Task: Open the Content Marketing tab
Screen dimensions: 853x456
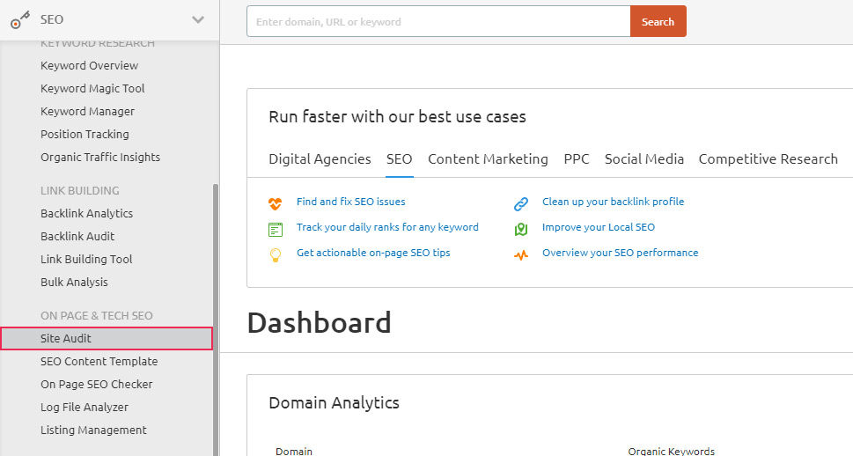Action: coord(488,158)
